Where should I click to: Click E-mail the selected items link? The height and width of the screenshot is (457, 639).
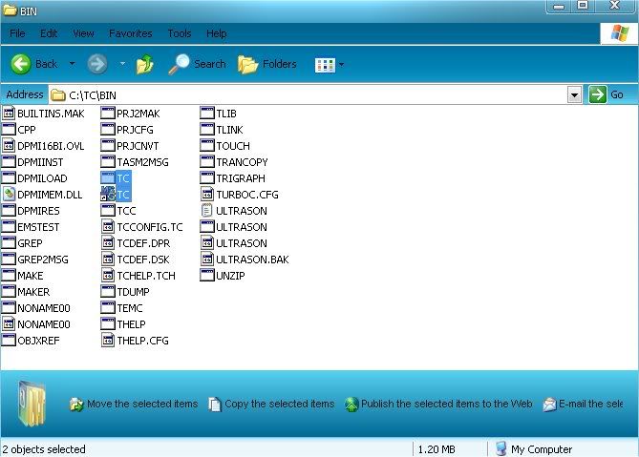click(x=583, y=404)
